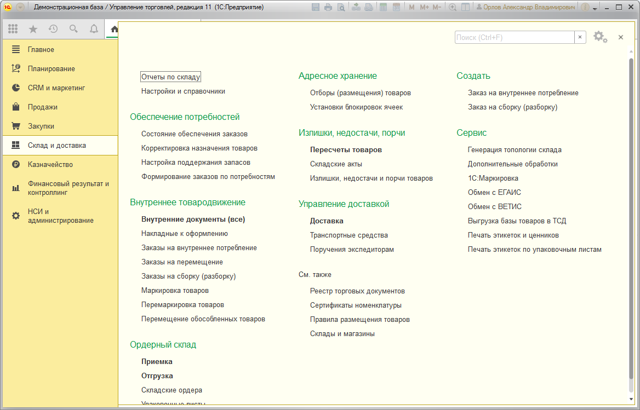The width and height of the screenshot is (640, 410).
Task: Click the zoom magnifier-plus icon in title bar
Action: point(452,7)
